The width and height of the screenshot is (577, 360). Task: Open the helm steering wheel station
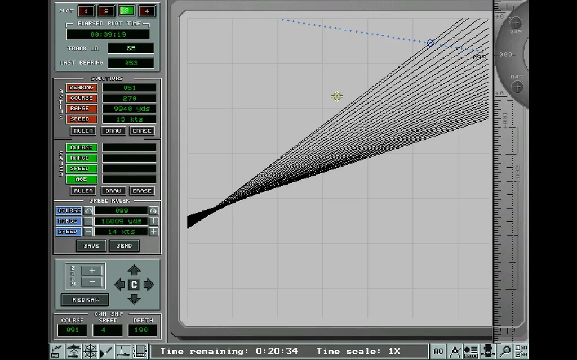pos(90,352)
